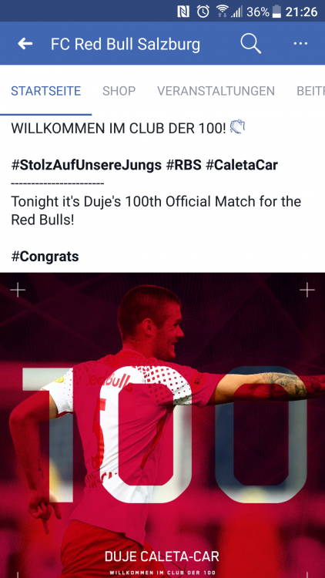The width and height of the screenshot is (325, 578).
Task: Tap the clapping hands emoji in post
Action: [x=238, y=126]
